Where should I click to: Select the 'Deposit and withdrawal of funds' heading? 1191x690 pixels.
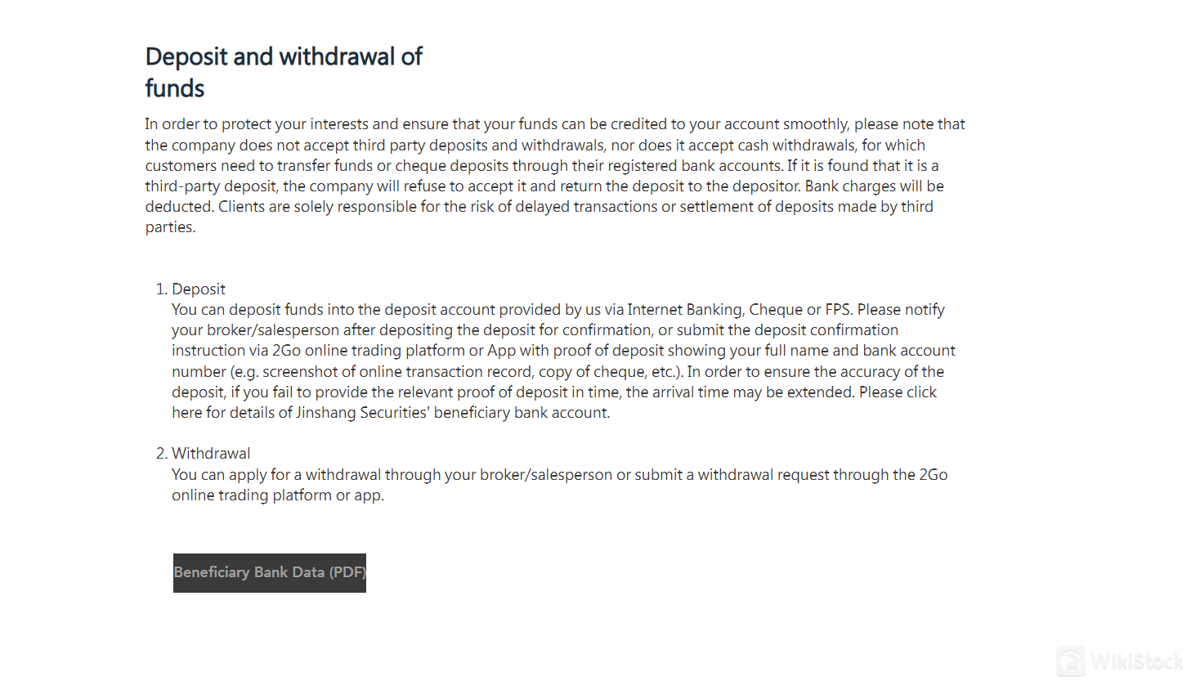[x=284, y=72]
